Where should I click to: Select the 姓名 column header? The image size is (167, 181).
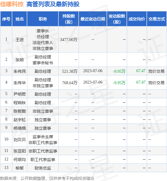[20, 19]
